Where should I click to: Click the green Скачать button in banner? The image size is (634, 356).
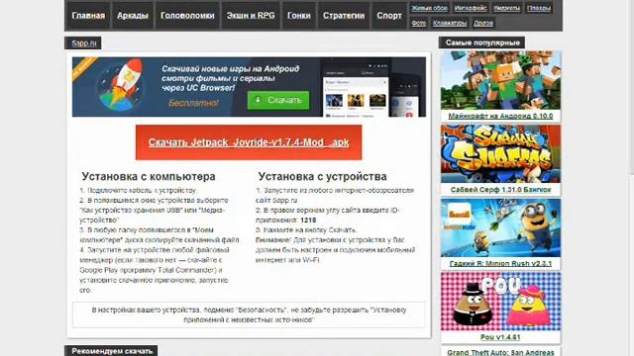278,100
